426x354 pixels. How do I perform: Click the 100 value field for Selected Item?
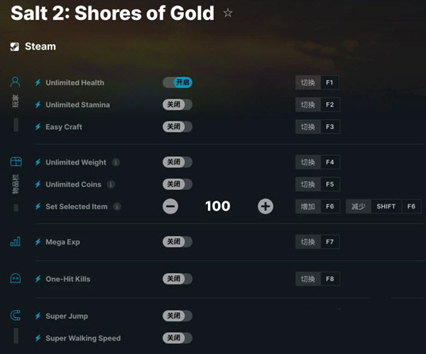[218, 206]
